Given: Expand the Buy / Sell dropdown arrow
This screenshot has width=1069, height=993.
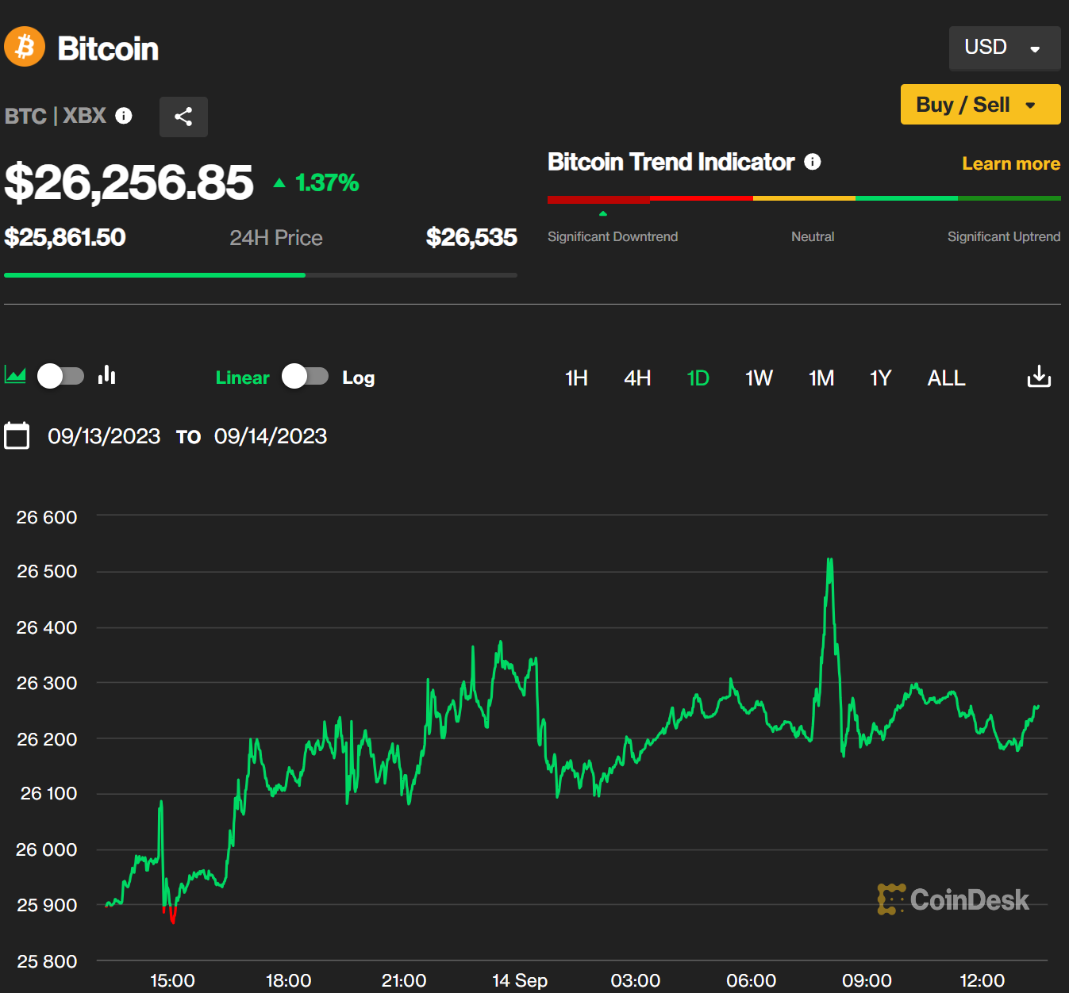Looking at the screenshot, I should coord(1031,104).
